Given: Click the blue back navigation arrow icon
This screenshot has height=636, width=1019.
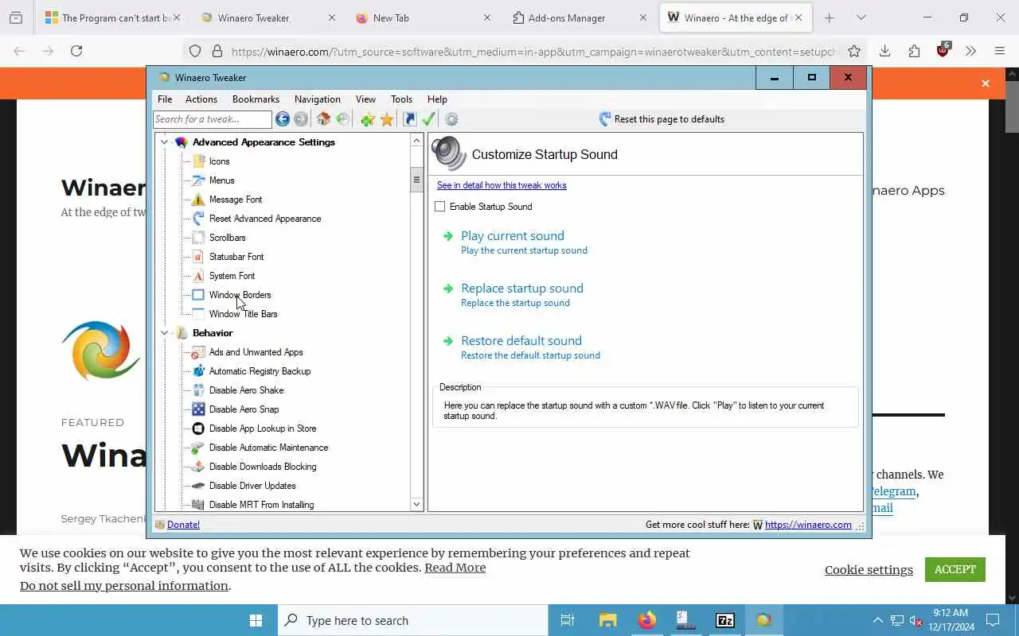Looking at the screenshot, I should click(x=283, y=119).
